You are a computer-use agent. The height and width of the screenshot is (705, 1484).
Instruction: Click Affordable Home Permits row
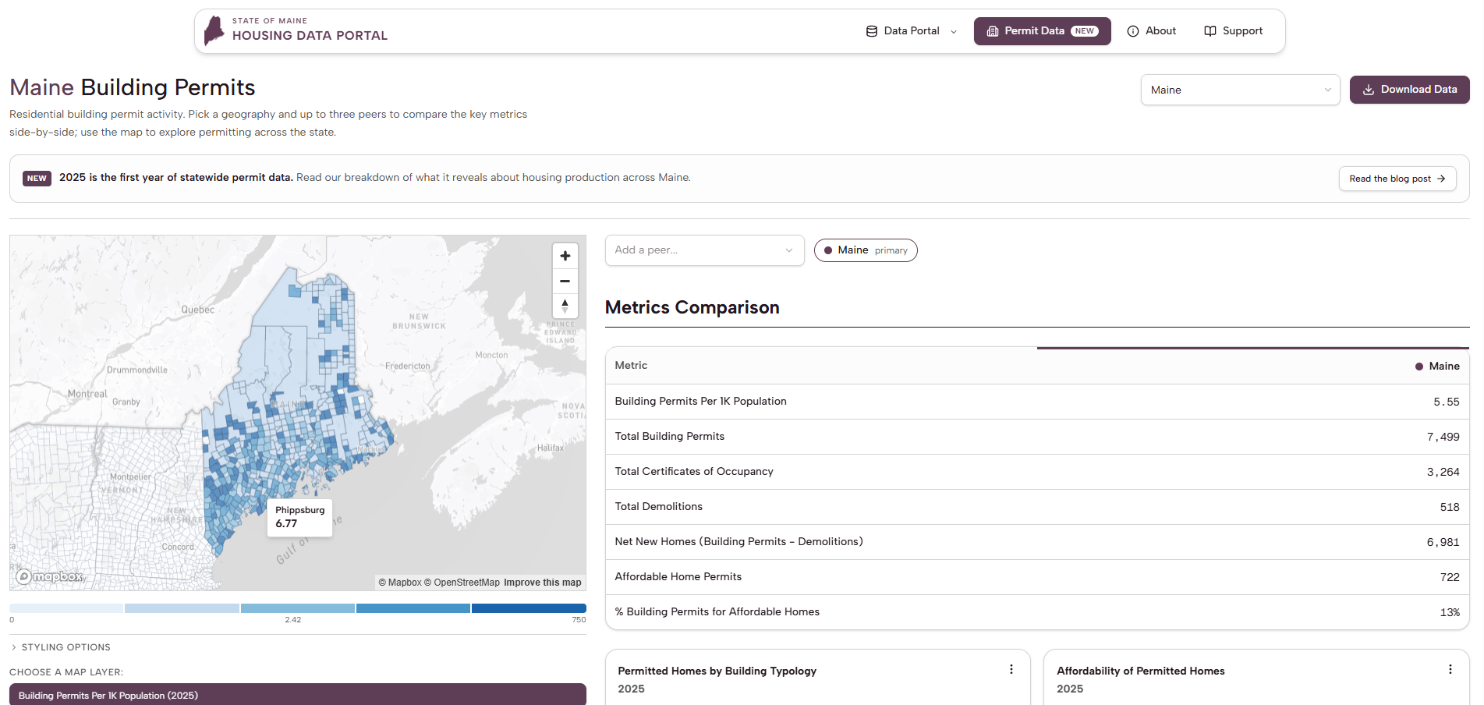[1037, 577]
